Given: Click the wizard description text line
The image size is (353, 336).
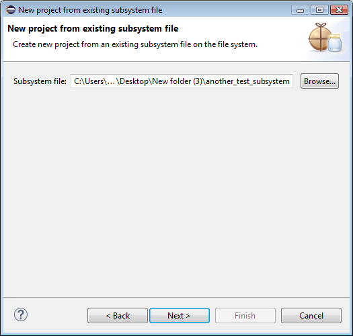Looking at the screenshot, I should (135, 44).
